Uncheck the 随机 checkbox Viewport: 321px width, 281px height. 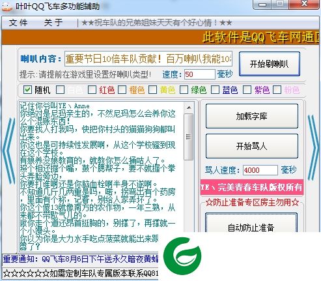[x=27, y=89]
